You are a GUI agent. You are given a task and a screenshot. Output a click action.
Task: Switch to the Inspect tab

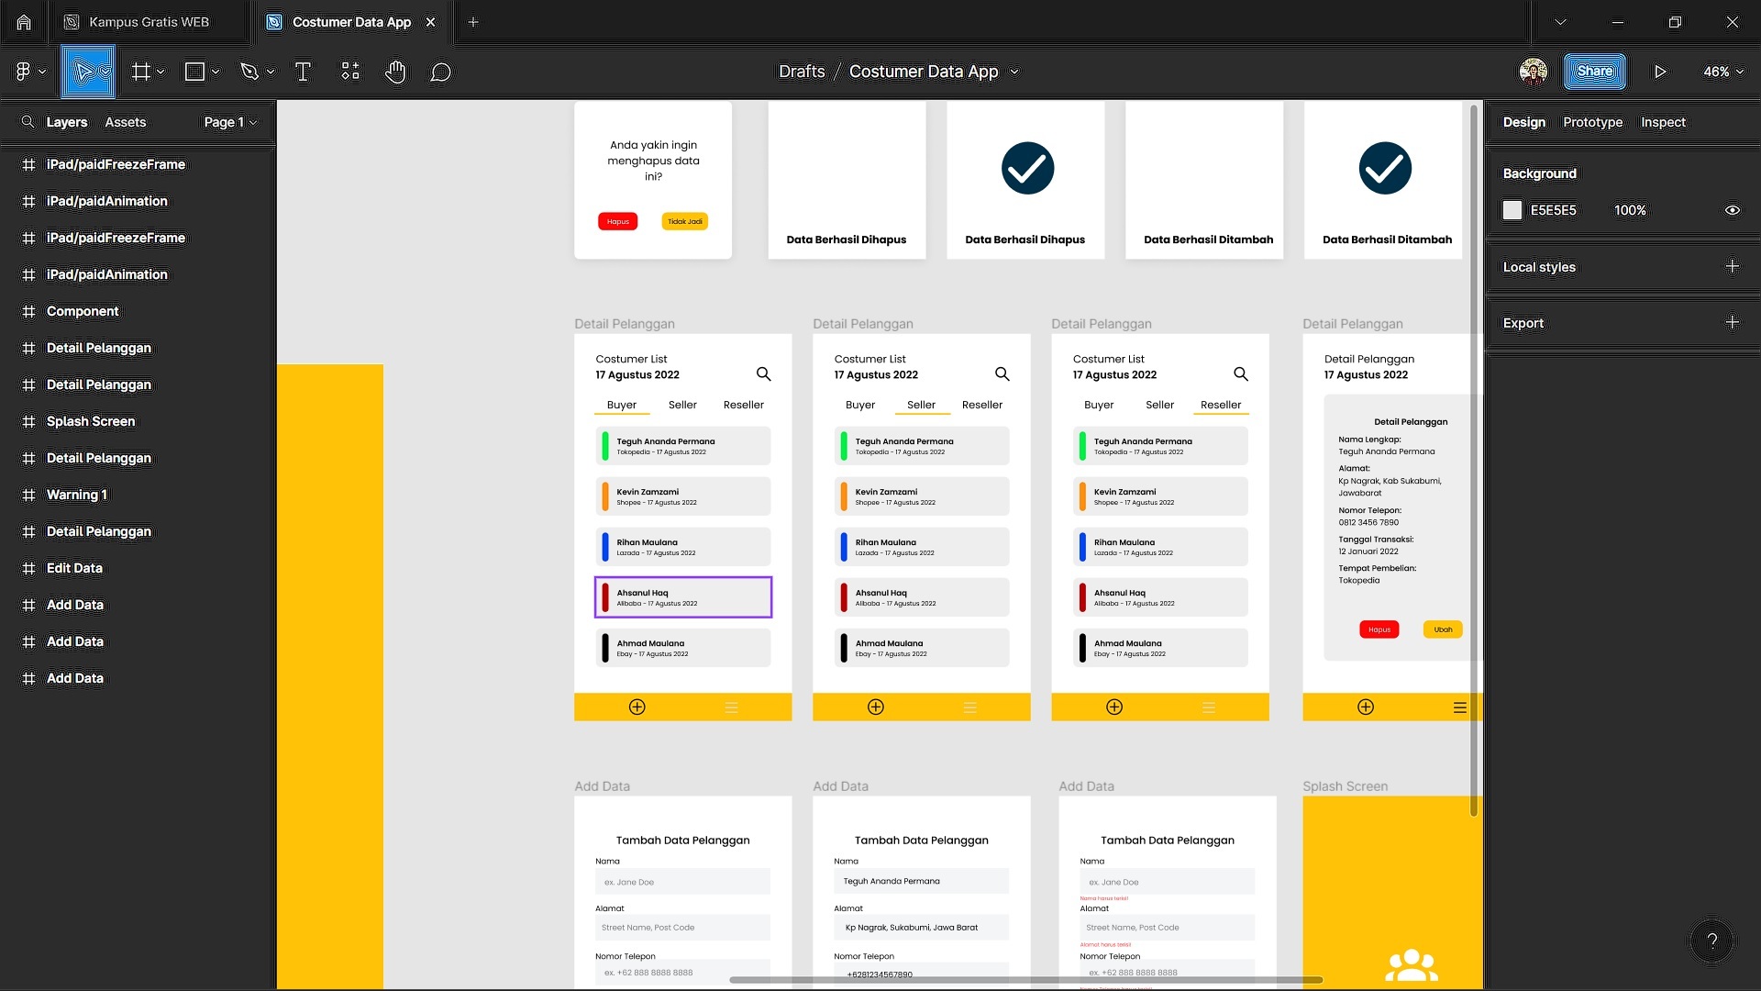click(x=1663, y=122)
